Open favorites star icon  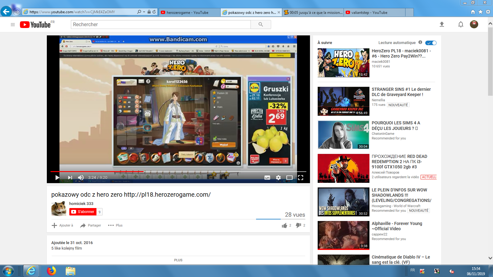480,12
